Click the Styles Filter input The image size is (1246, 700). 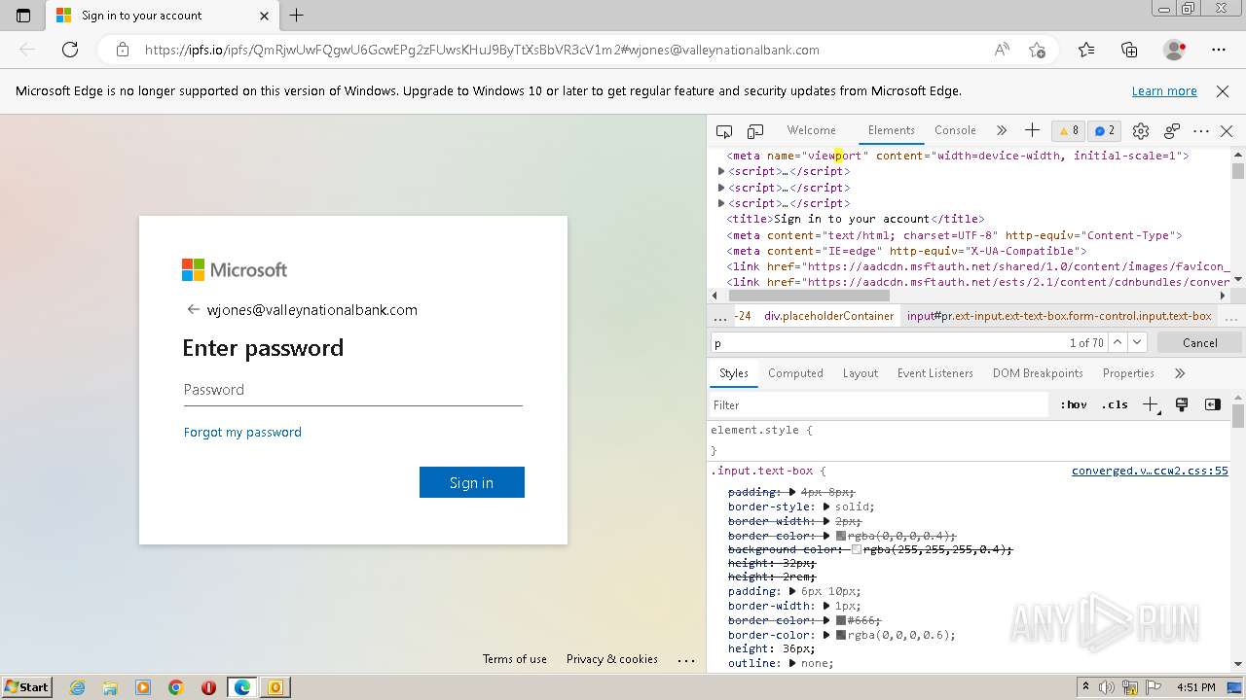tap(879, 404)
